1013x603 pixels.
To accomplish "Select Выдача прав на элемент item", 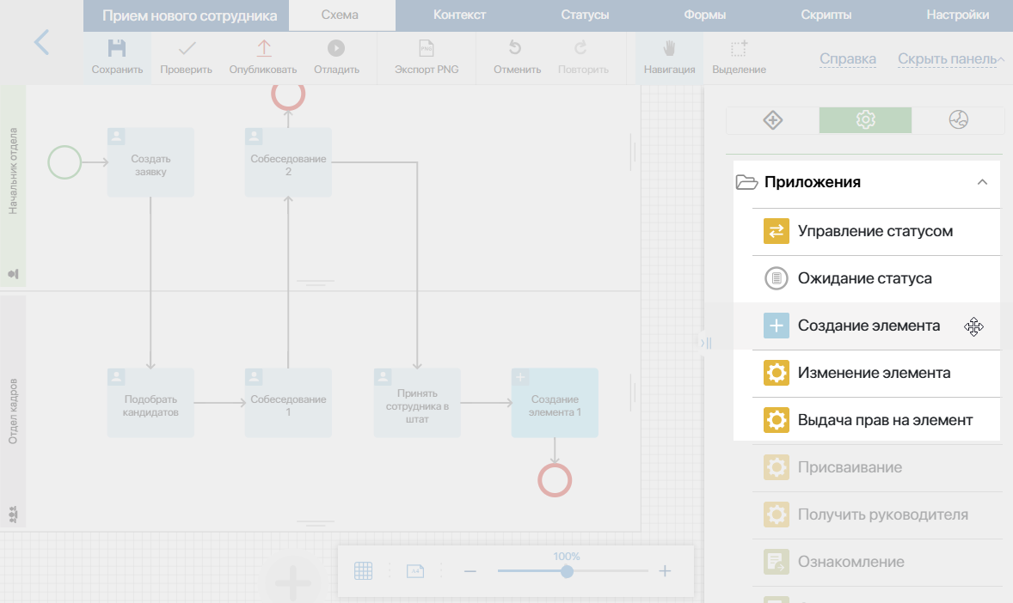I will click(x=876, y=420).
